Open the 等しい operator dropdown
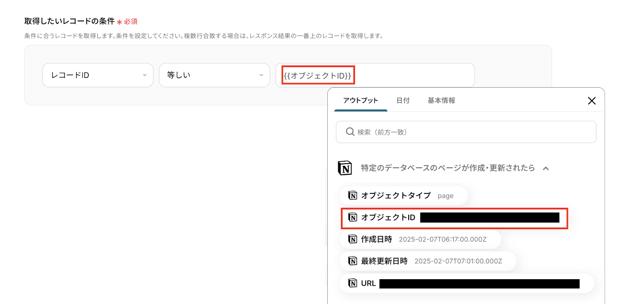This screenshot has width=622, height=304. pos(214,75)
